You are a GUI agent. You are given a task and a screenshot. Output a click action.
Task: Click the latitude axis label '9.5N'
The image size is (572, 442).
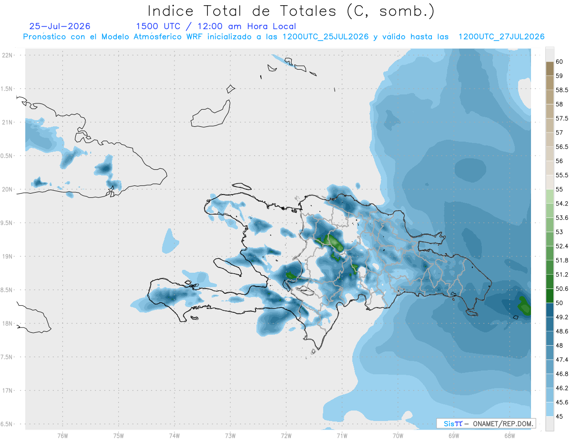(x=7, y=223)
